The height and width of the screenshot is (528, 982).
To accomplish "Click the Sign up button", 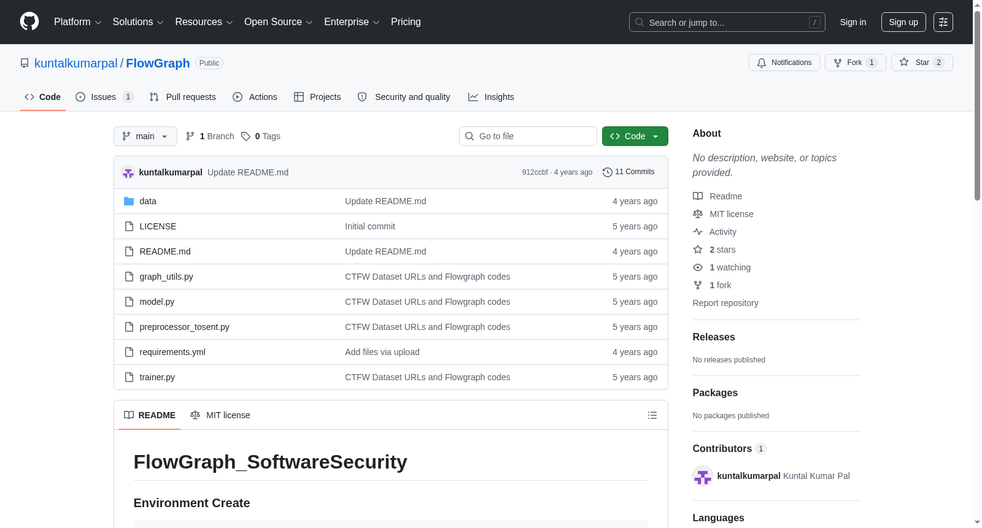I will pos(903,22).
